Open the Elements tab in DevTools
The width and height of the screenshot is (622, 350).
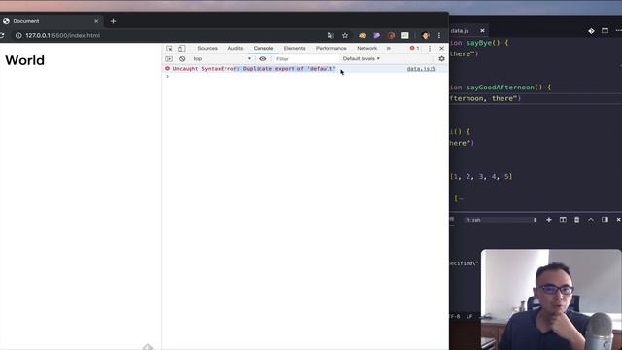[294, 48]
